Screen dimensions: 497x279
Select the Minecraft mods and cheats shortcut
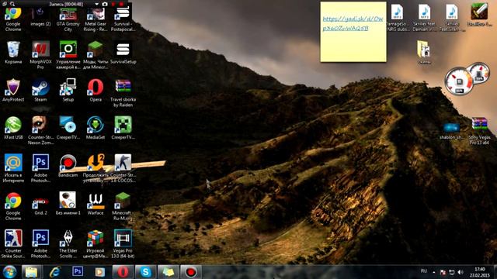click(x=96, y=54)
